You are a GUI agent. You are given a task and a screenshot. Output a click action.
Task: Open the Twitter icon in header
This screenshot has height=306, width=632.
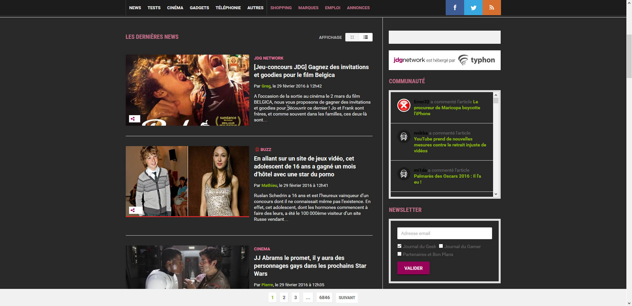click(x=473, y=8)
